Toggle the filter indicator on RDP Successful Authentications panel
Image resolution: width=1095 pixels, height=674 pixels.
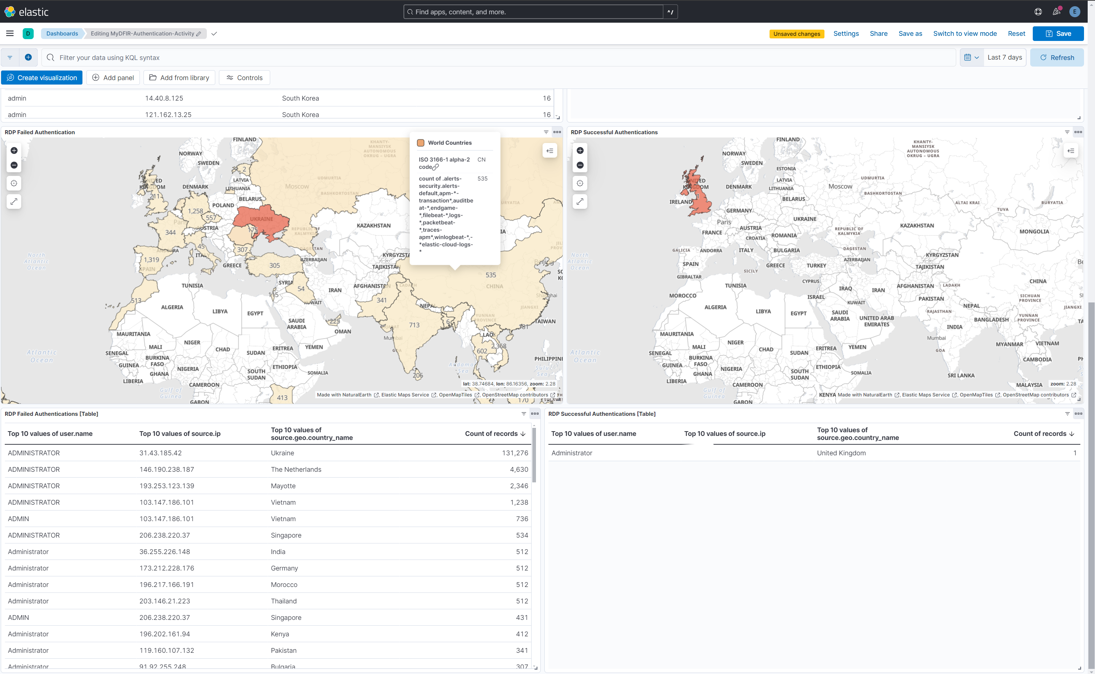1066,132
